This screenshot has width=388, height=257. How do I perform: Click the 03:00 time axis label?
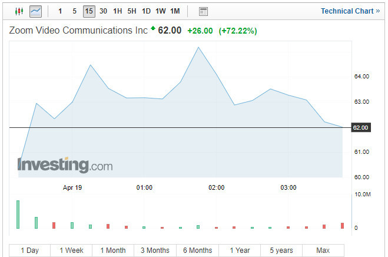pos(288,187)
